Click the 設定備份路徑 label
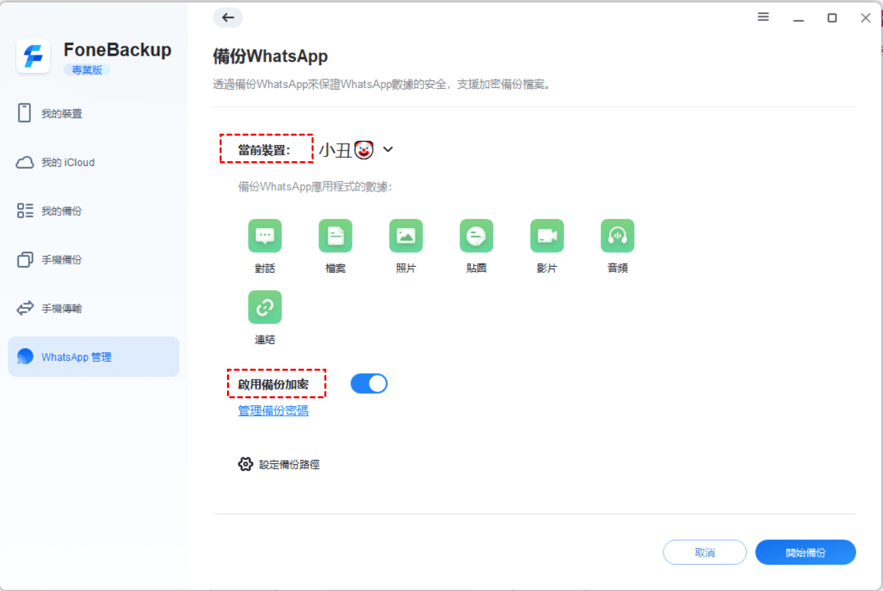Viewport: 883px width, 591px height. [289, 464]
